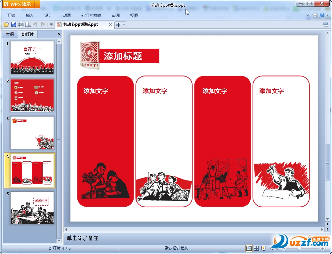Click vertical scrollbar thumb of slide editor

pos(327,162)
